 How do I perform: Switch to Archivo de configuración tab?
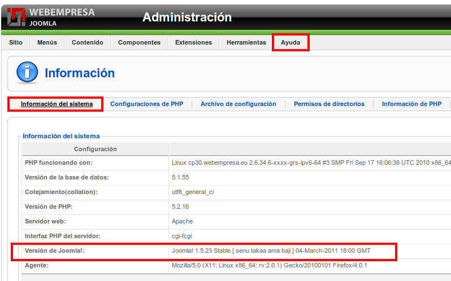pyautogui.click(x=238, y=104)
